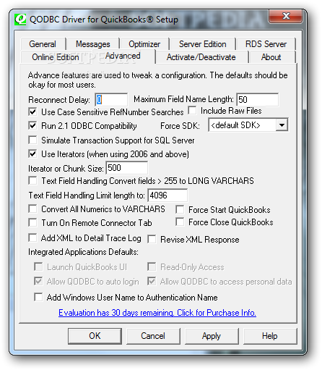
Task: Enable Include Raw Files checkbox
Action: (192, 111)
